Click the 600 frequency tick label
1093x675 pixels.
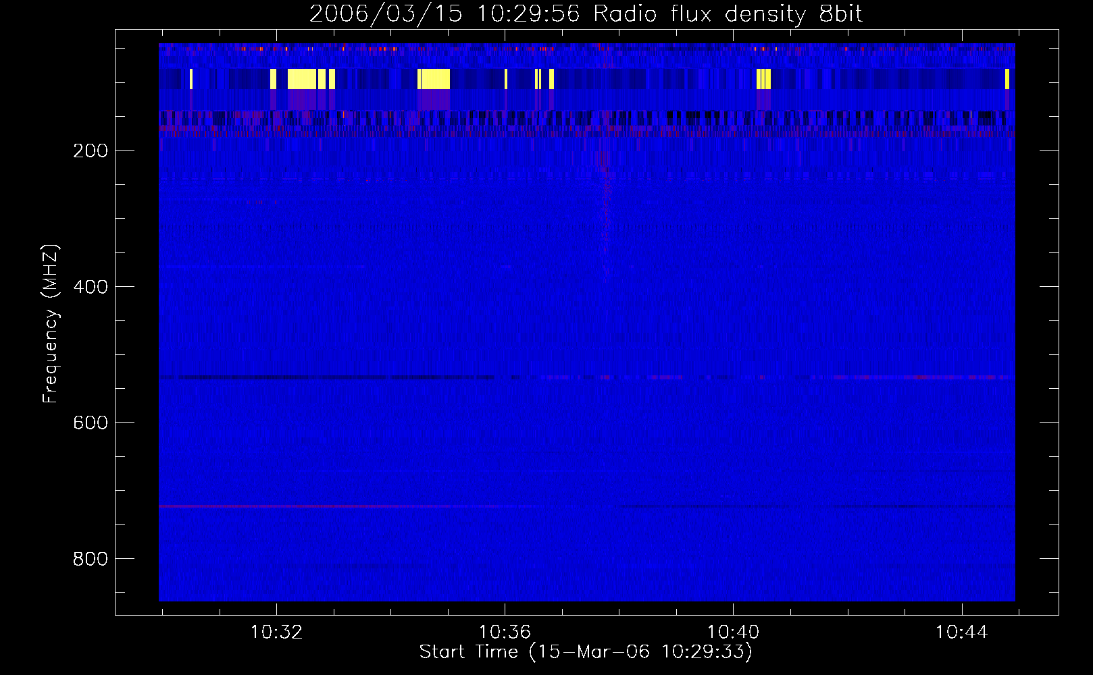click(x=91, y=423)
